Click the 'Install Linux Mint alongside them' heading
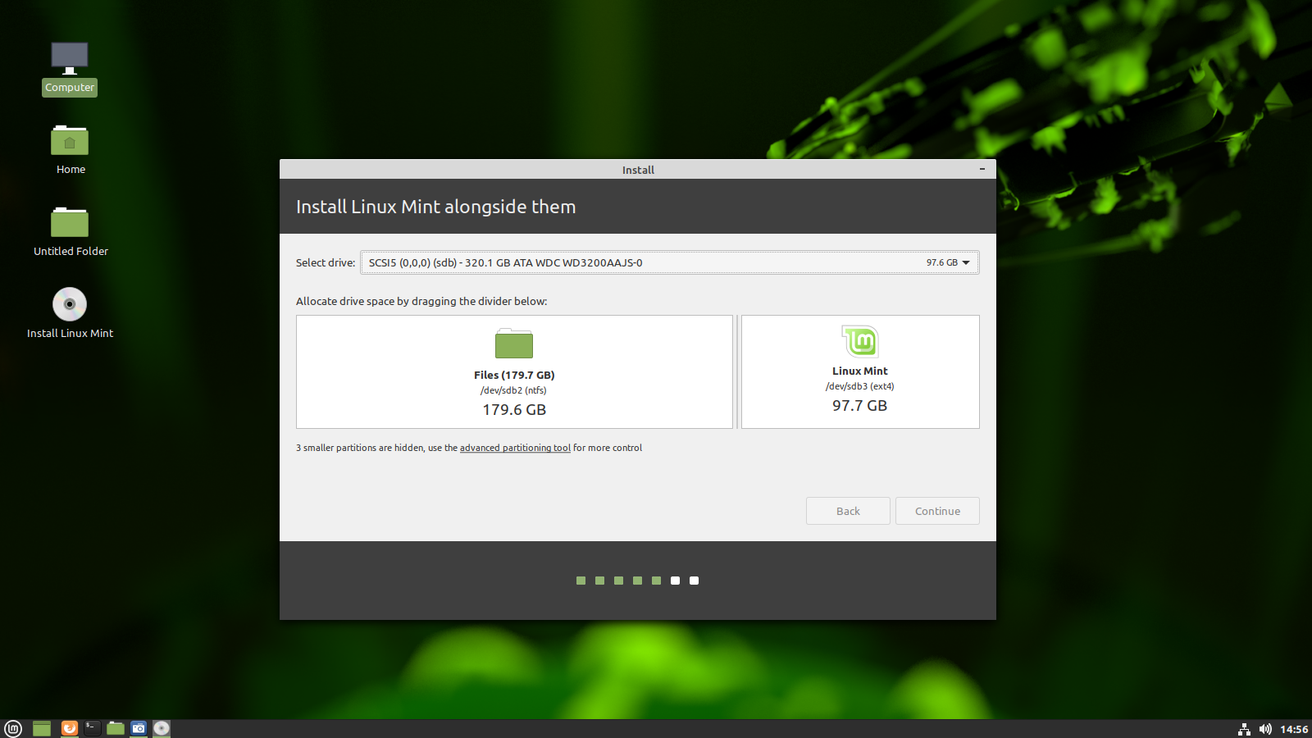This screenshot has width=1312, height=738. [435, 207]
